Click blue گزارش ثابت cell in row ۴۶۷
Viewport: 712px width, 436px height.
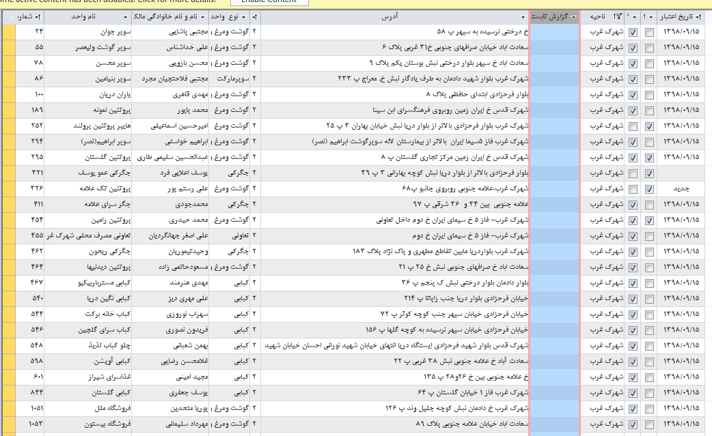click(554, 282)
